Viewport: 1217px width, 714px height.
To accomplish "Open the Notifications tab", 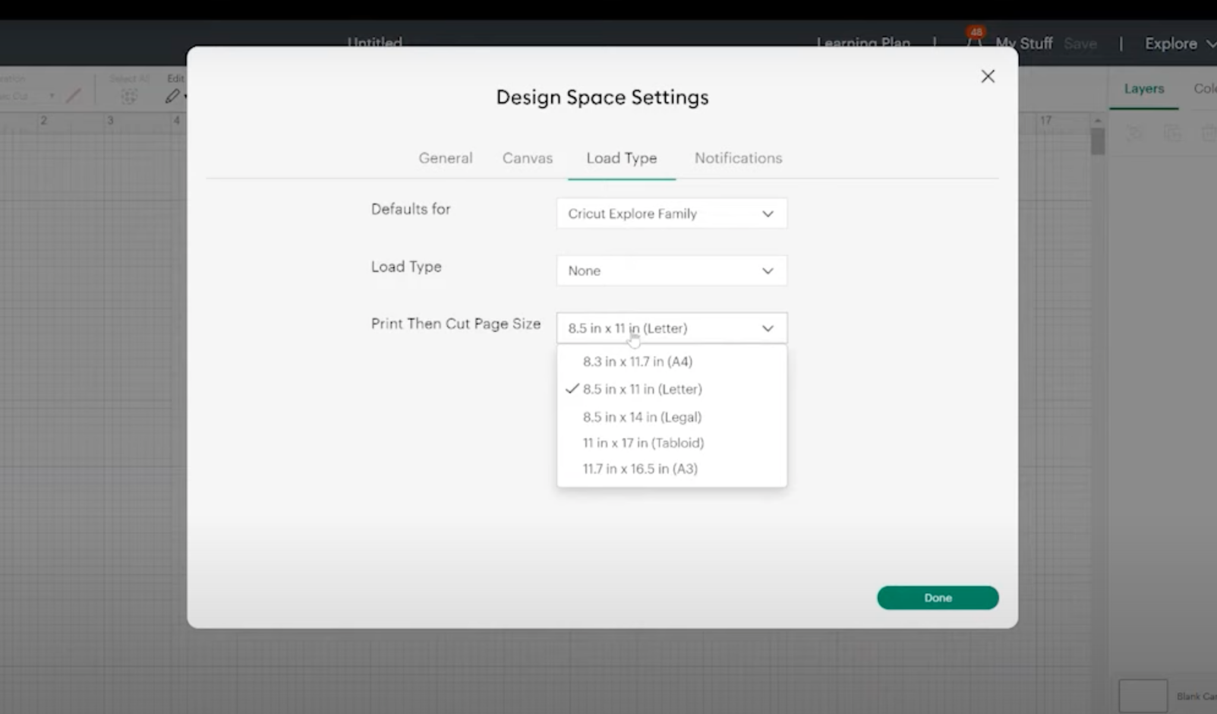I will tap(738, 158).
